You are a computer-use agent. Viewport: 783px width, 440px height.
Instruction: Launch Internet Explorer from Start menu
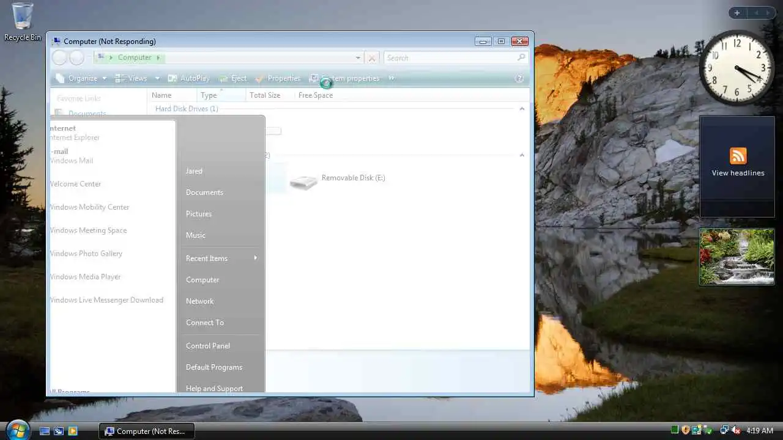(75, 133)
